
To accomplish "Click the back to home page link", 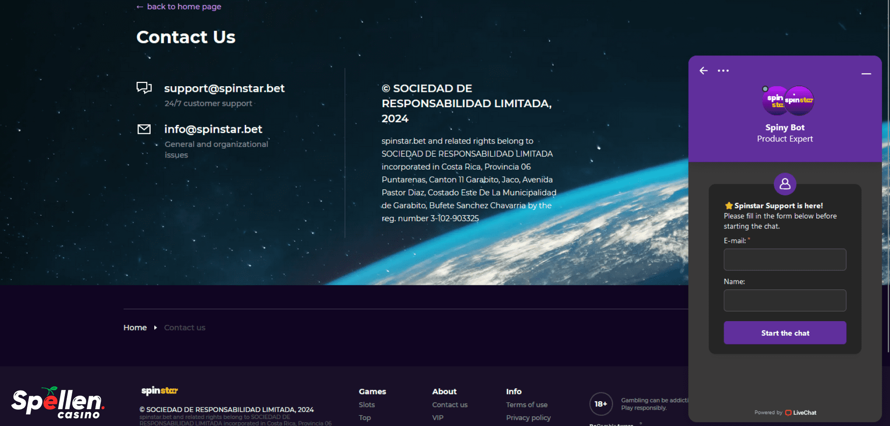I will (x=179, y=7).
